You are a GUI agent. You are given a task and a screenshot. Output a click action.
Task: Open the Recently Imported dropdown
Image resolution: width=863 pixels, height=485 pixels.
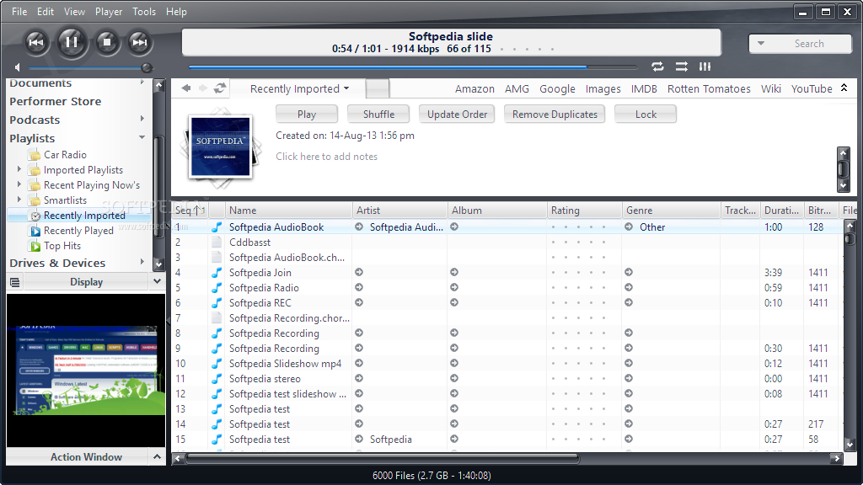click(299, 88)
